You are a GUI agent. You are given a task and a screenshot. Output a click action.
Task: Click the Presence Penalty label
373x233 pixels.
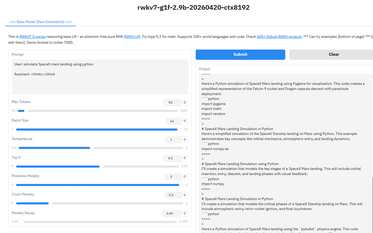point(25,176)
